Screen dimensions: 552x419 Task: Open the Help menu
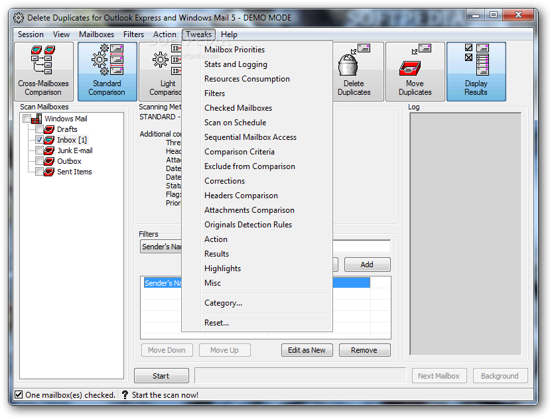[229, 34]
